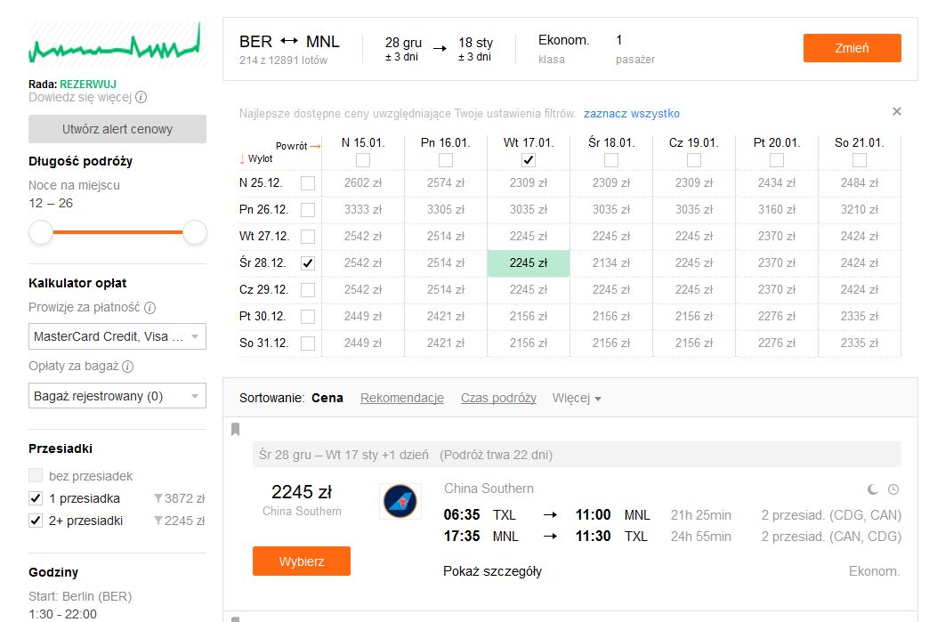Open the MasterCard Credit, Visa payment dropdown
Image resolution: width=929 pixels, height=622 pixels.
point(117,336)
